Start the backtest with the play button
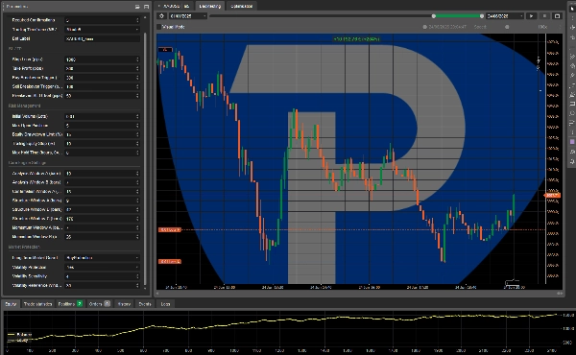This screenshot has height=355, width=576. point(531,16)
